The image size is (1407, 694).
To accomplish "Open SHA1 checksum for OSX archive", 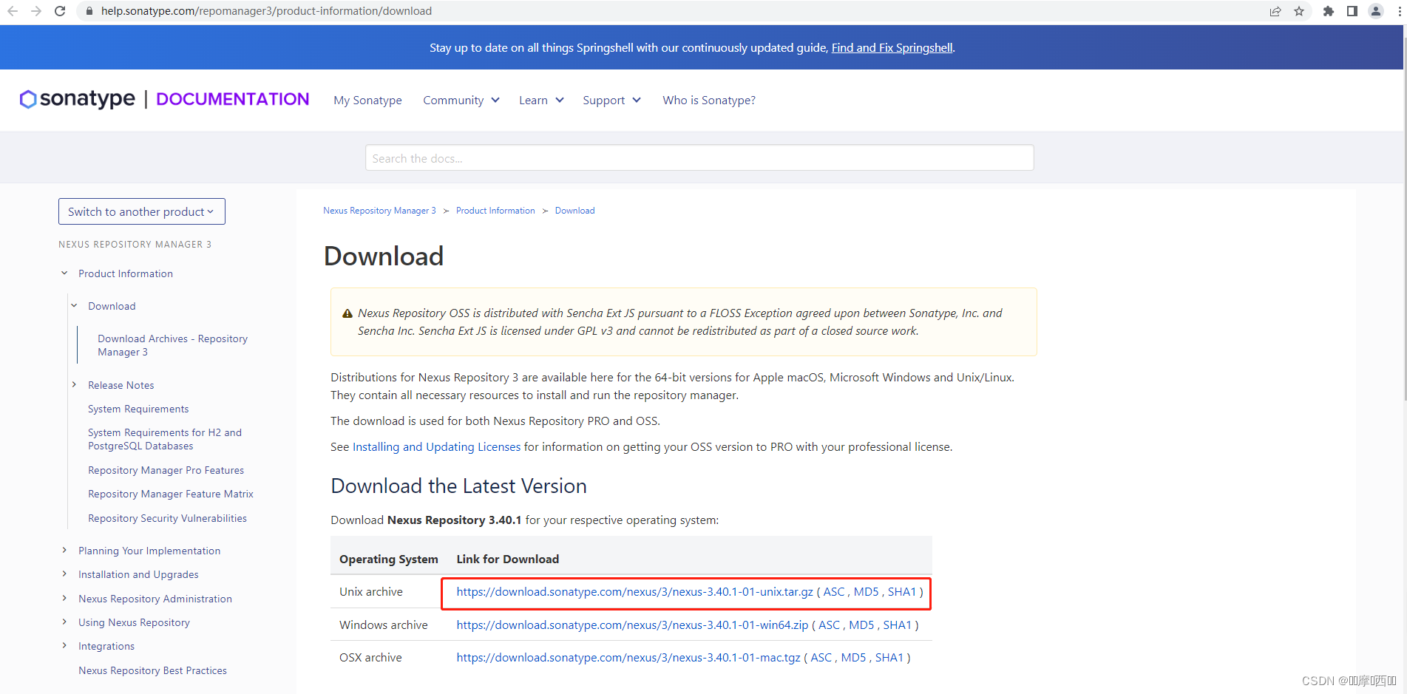I will (889, 658).
